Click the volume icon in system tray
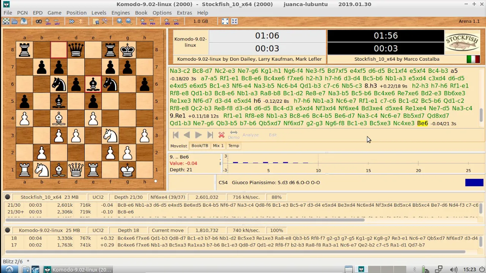 (454, 270)
